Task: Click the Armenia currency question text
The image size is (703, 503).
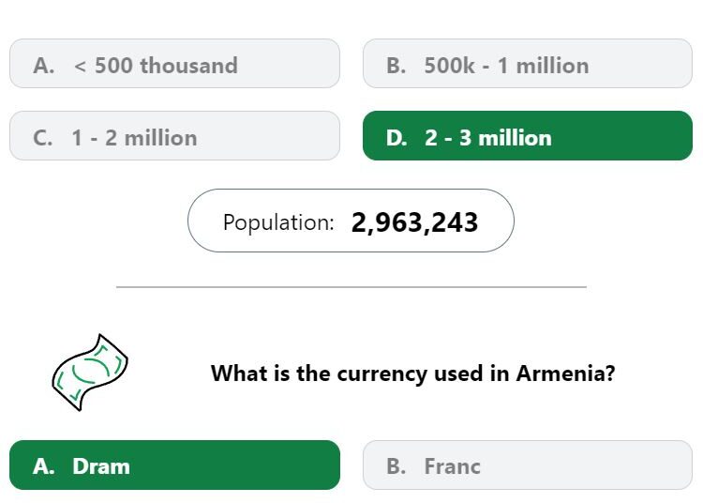Action: [x=413, y=373]
